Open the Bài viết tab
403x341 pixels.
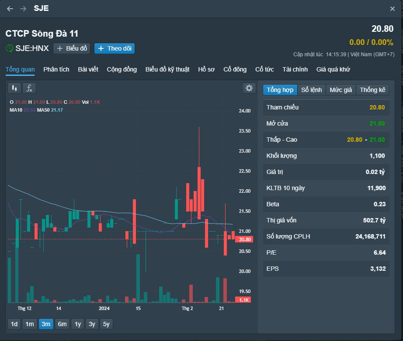pos(88,69)
